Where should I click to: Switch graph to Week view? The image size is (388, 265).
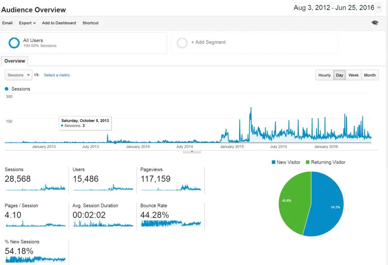[354, 75]
